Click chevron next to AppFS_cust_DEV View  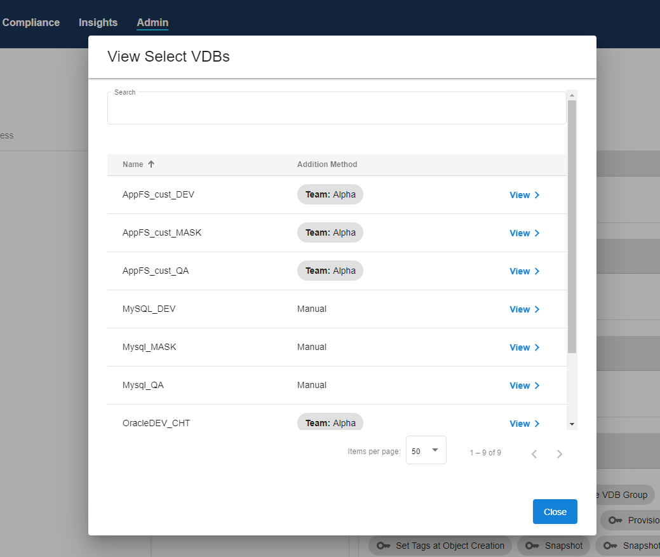click(x=537, y=195)
